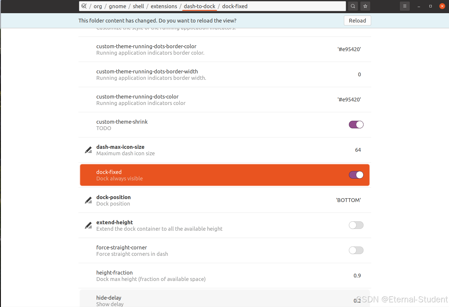Open the custom-theme-running-dots-color key

pyautogui.click(x=225, y=100)
